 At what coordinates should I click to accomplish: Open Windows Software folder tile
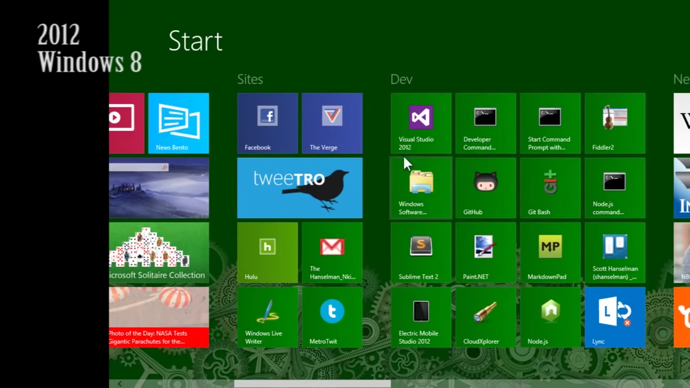click(421, 188)
